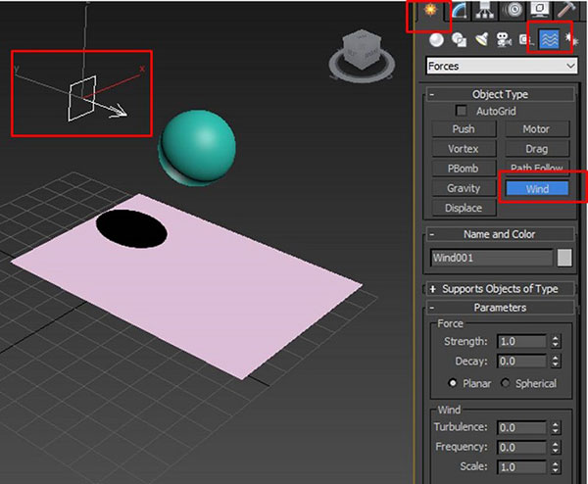Open the Wind001 object color swatch
The height and width of the screenshot is (484, 588).
coord(564,259)
